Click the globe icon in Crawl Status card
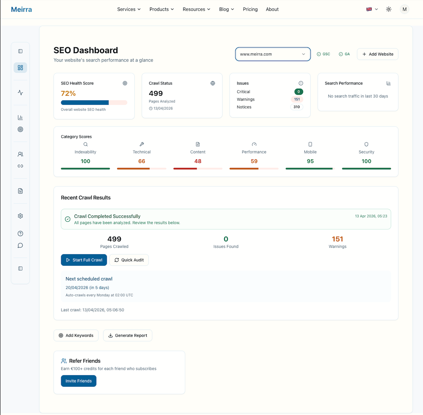Viewport: 423px width, 415px height. coord(213,83)
